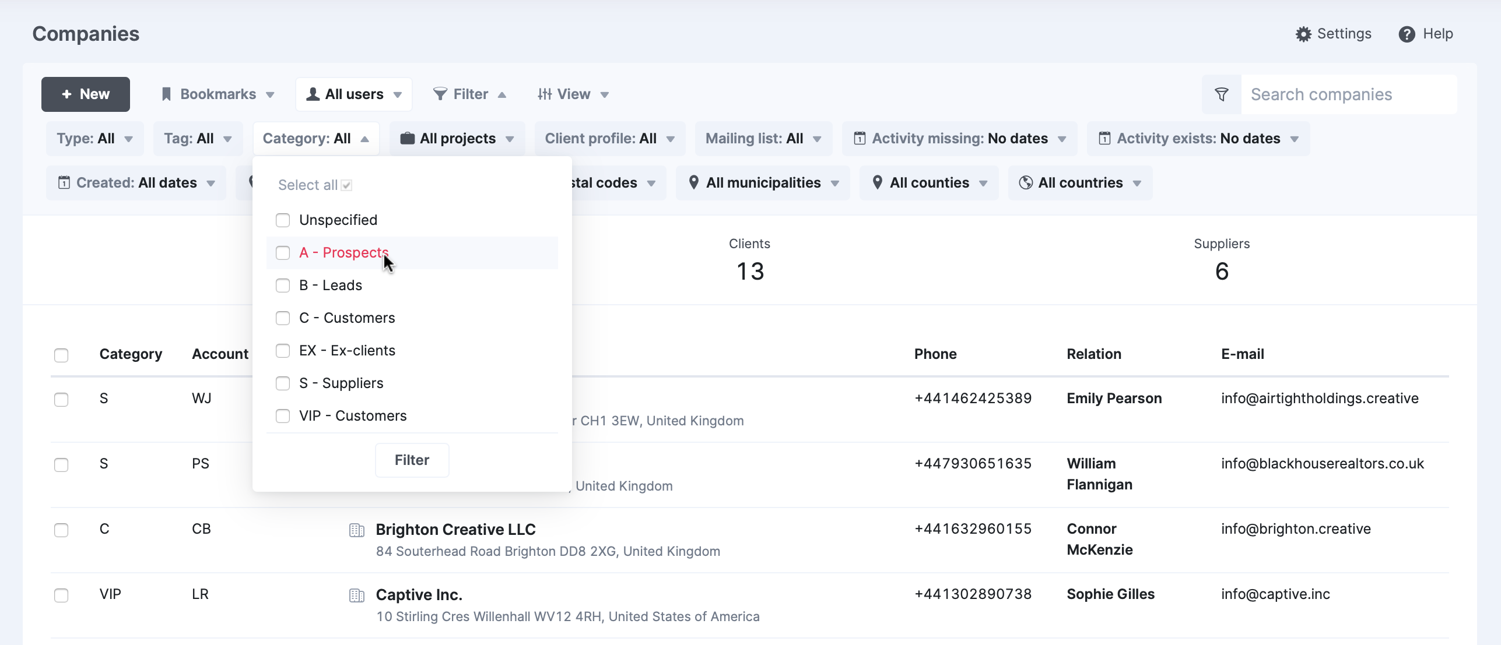The image size is (1501, 645).
Task: Click building icon beside Brighton Creative LLC
Action: pyautogui.click(x=357, y=530)
